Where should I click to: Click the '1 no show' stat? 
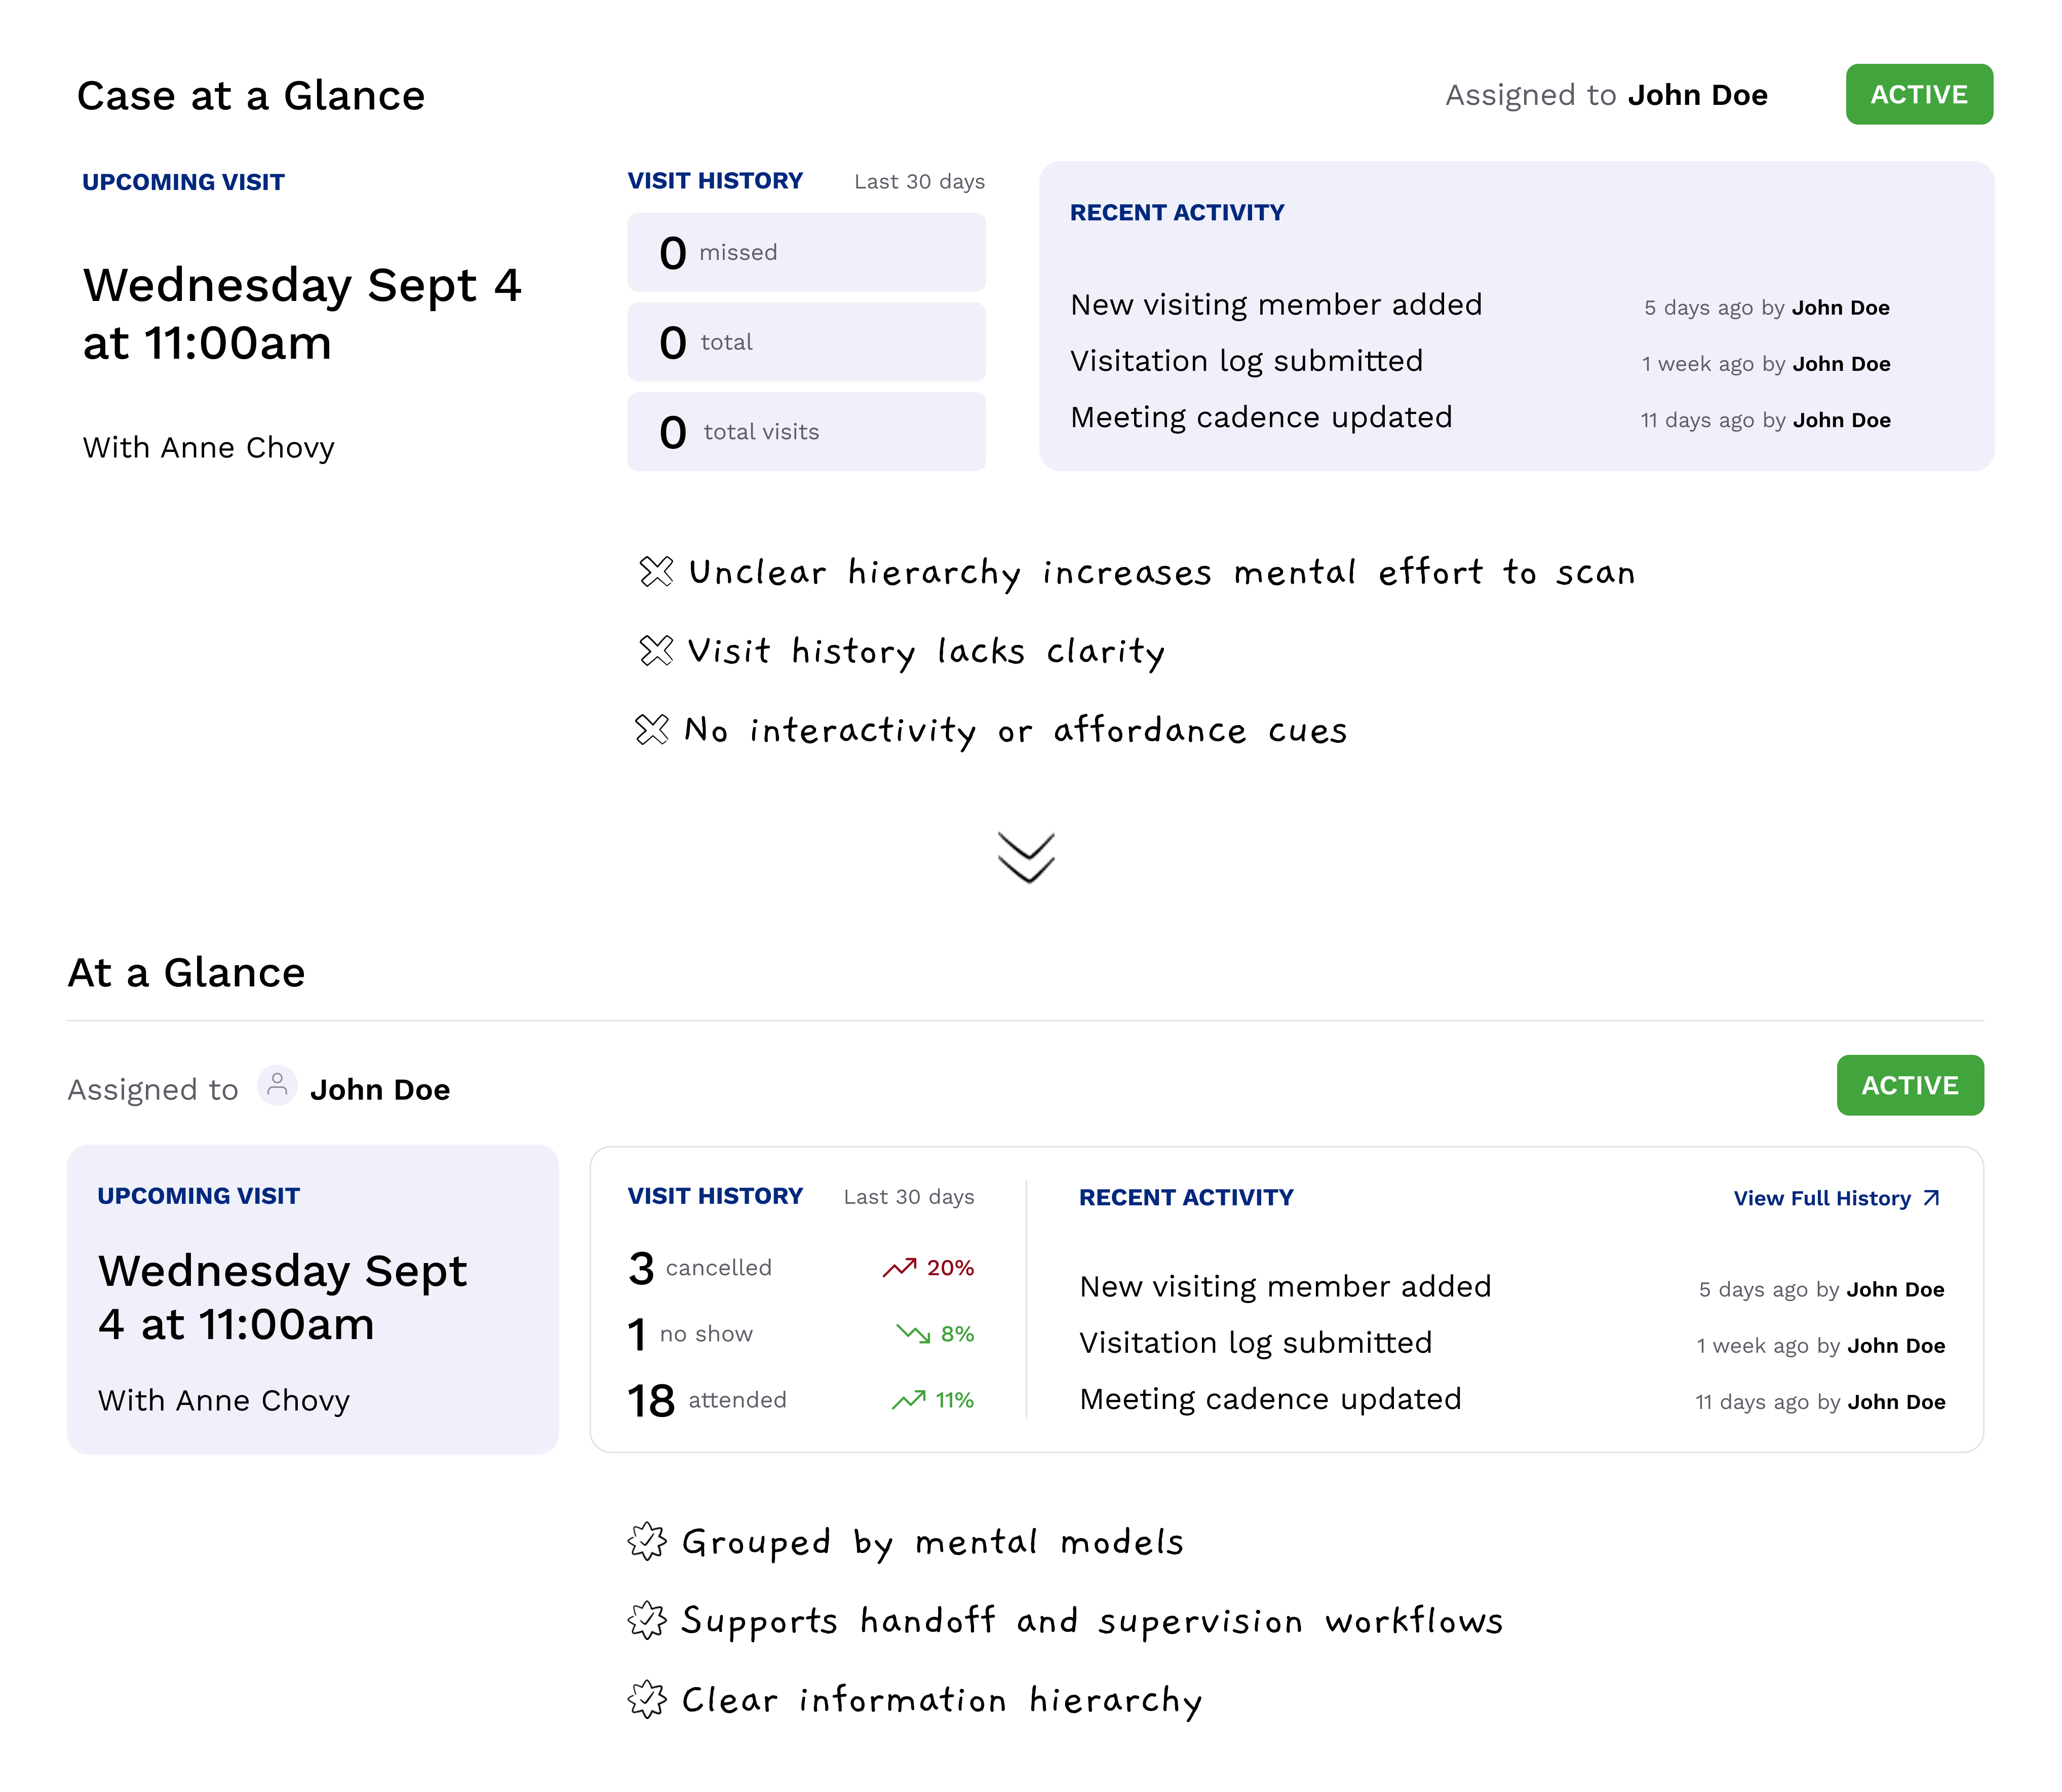(690, 1334)
